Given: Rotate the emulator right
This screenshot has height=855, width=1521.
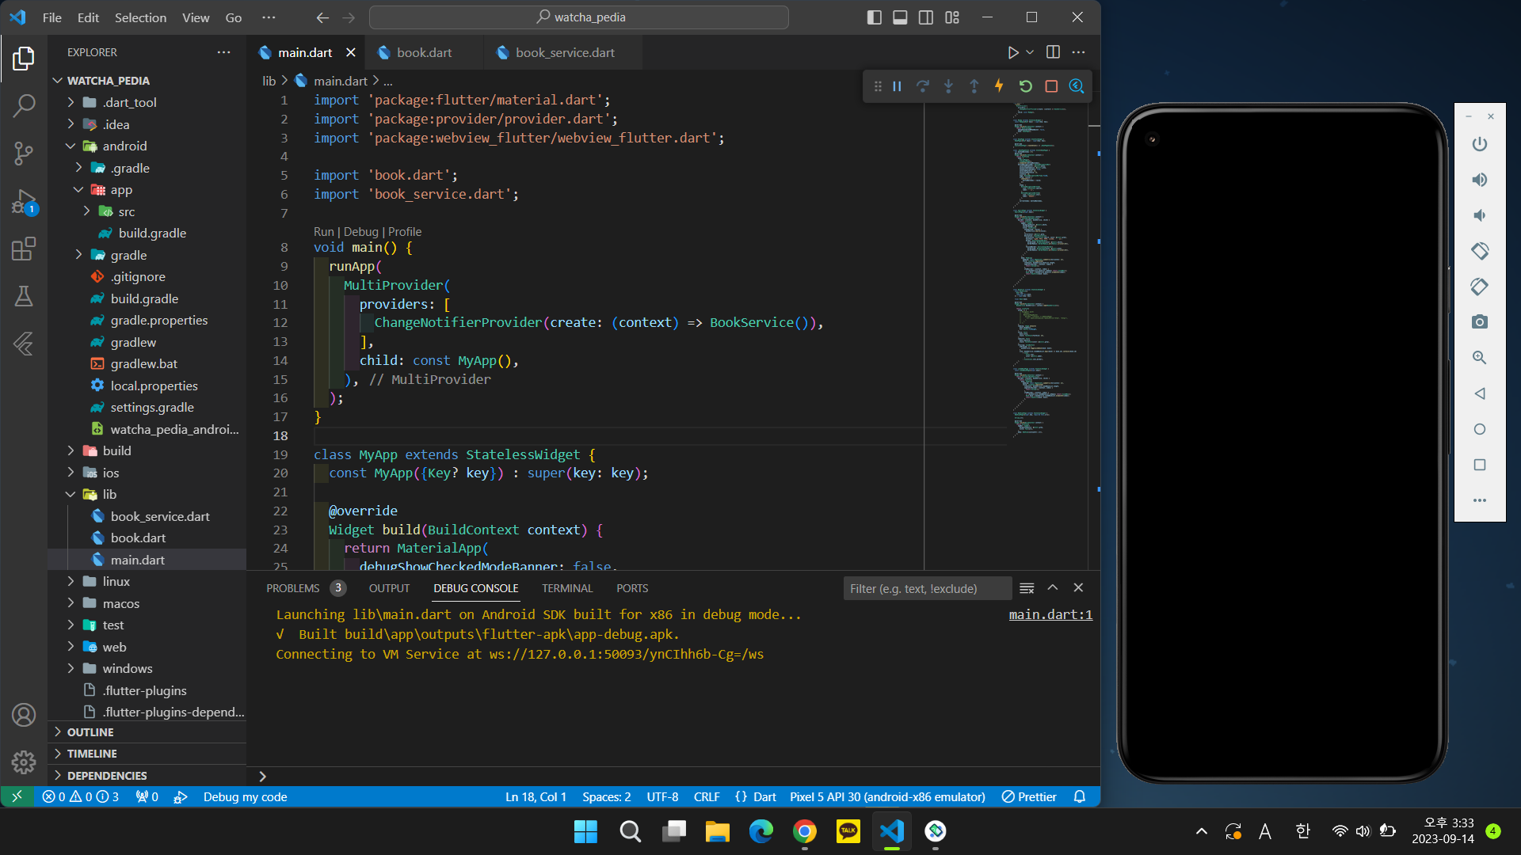Looking at the screenshot, I should [1480, 287].
